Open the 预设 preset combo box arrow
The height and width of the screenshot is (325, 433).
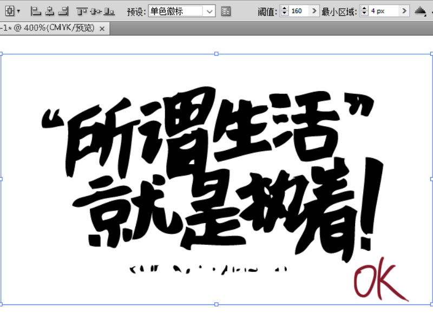209,11
